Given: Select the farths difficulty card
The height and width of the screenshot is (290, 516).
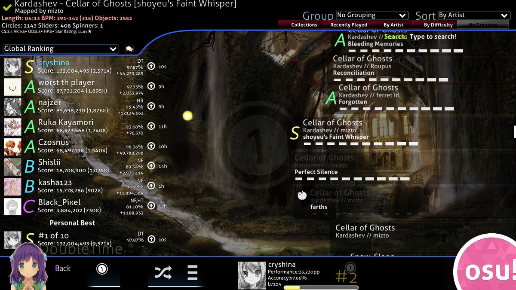Looking at the screenshot, I should click(404, 202).
